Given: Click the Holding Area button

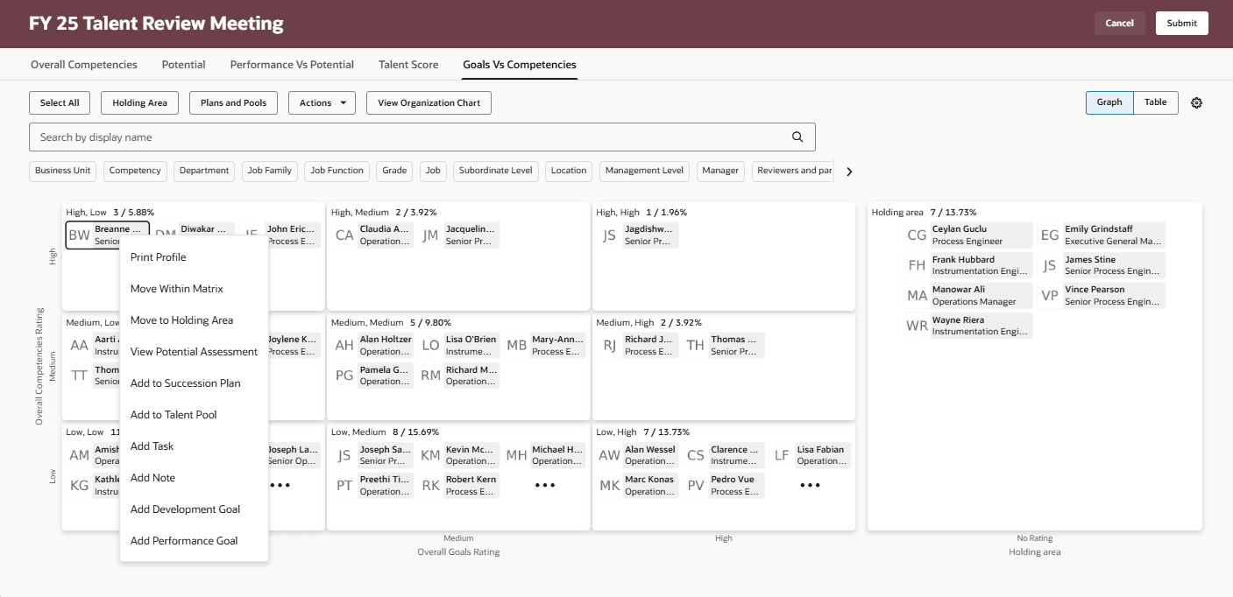Looking at the screenshot, I should pyautogui.click(x=139, y=102).
